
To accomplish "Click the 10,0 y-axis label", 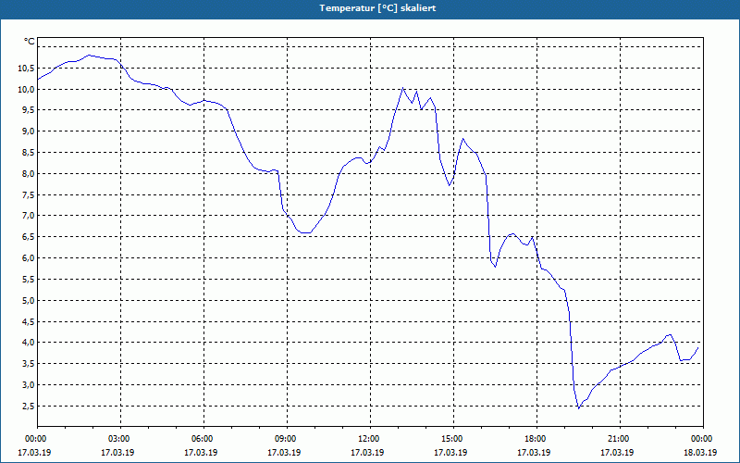I will [x=26, y=89].
